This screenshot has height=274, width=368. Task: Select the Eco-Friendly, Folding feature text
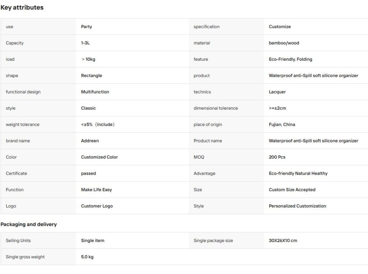point(290,59)
